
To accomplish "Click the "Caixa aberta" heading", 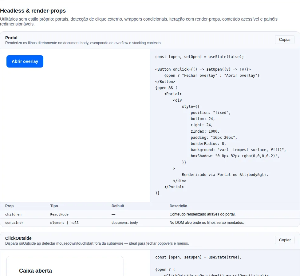I will click(36, 271).
